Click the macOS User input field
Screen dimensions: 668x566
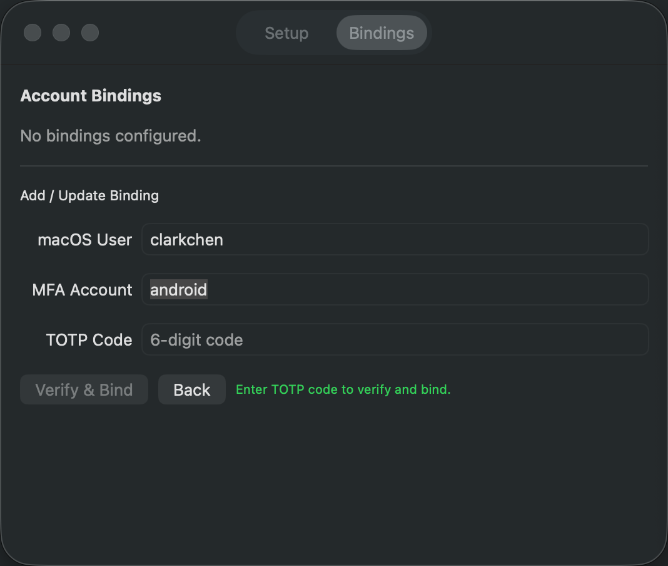395,239
